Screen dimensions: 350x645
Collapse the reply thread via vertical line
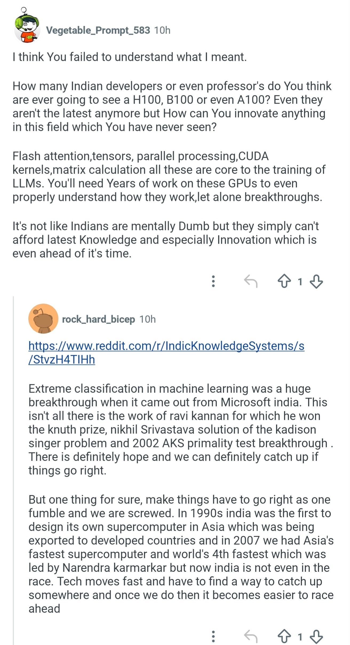[13, 470]
